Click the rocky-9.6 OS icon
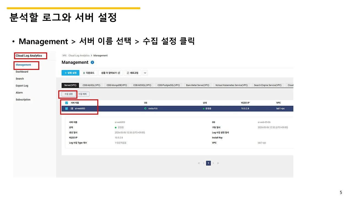 (145, 109)
